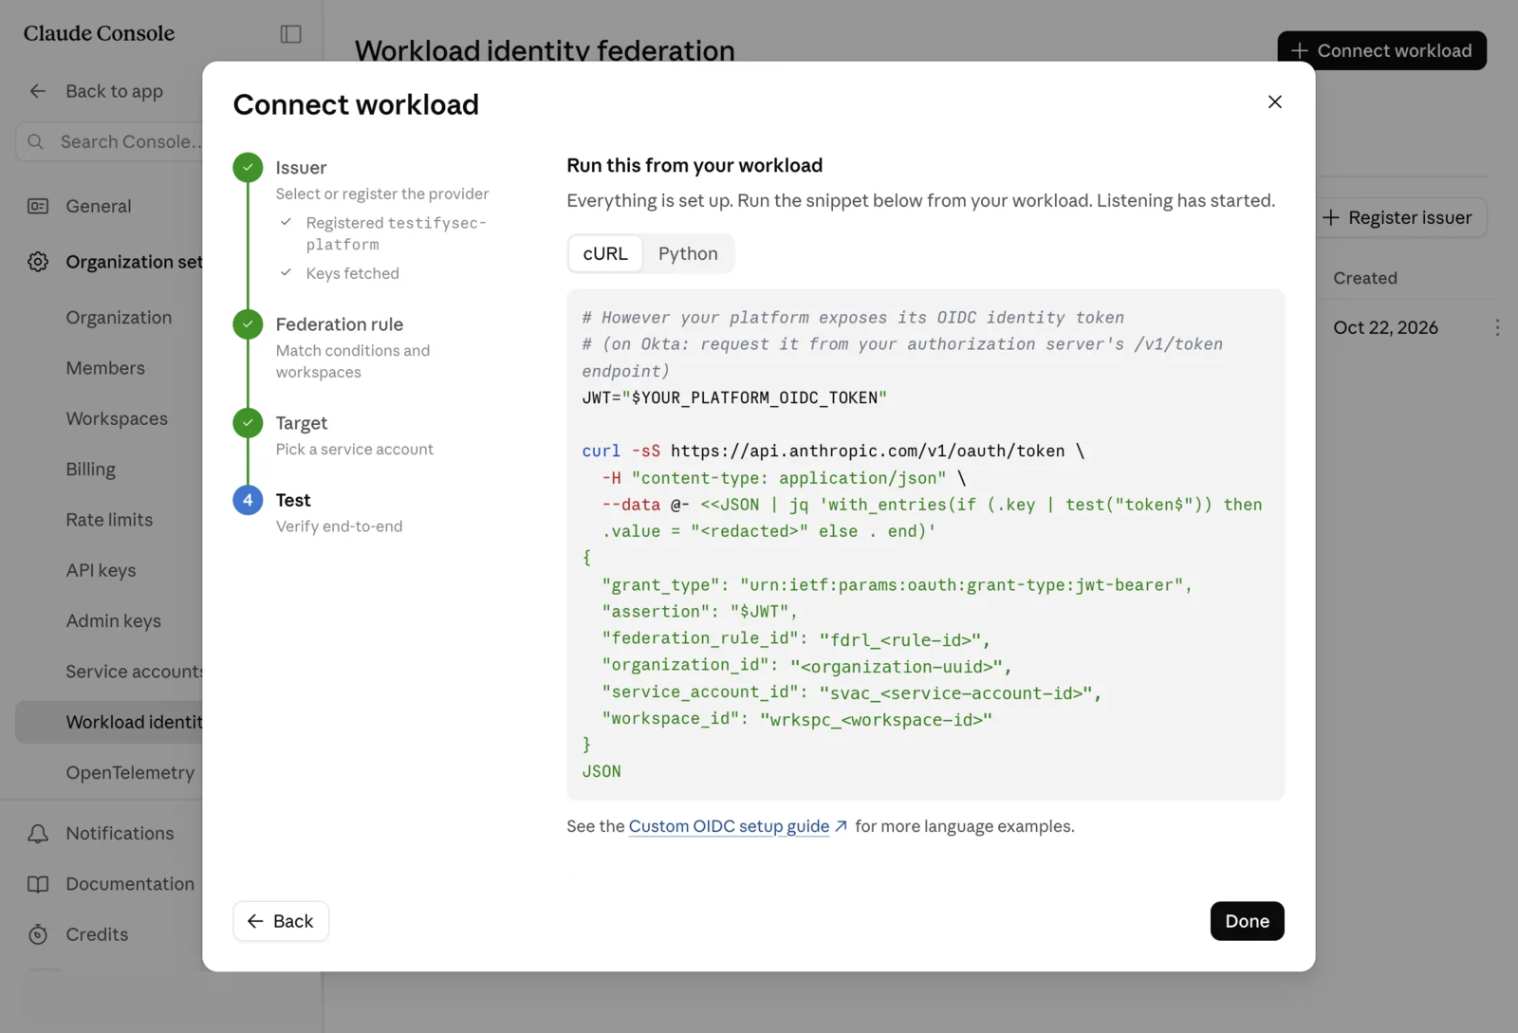The width and height of the screenshot is (1518, 1033).
Task: Switch to the Python snippet tab
Action: 688,253
